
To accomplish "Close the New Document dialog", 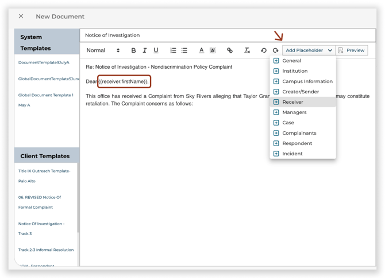I will [21, 17].
